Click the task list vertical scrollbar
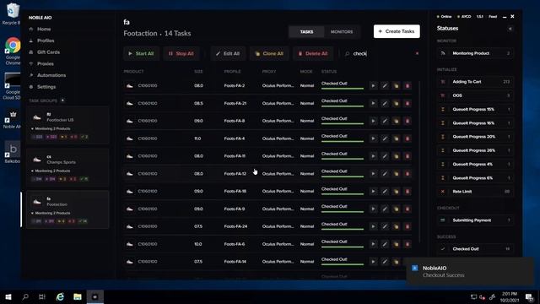This screenshot has height=304, width=540. coord(419,162)
